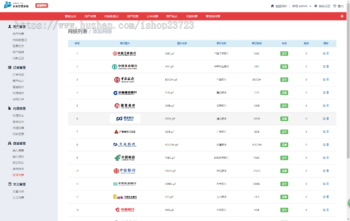Click the 添加网银 link in the heading
This screenshot has width=350, height=221.
click(x=102, y=32)
